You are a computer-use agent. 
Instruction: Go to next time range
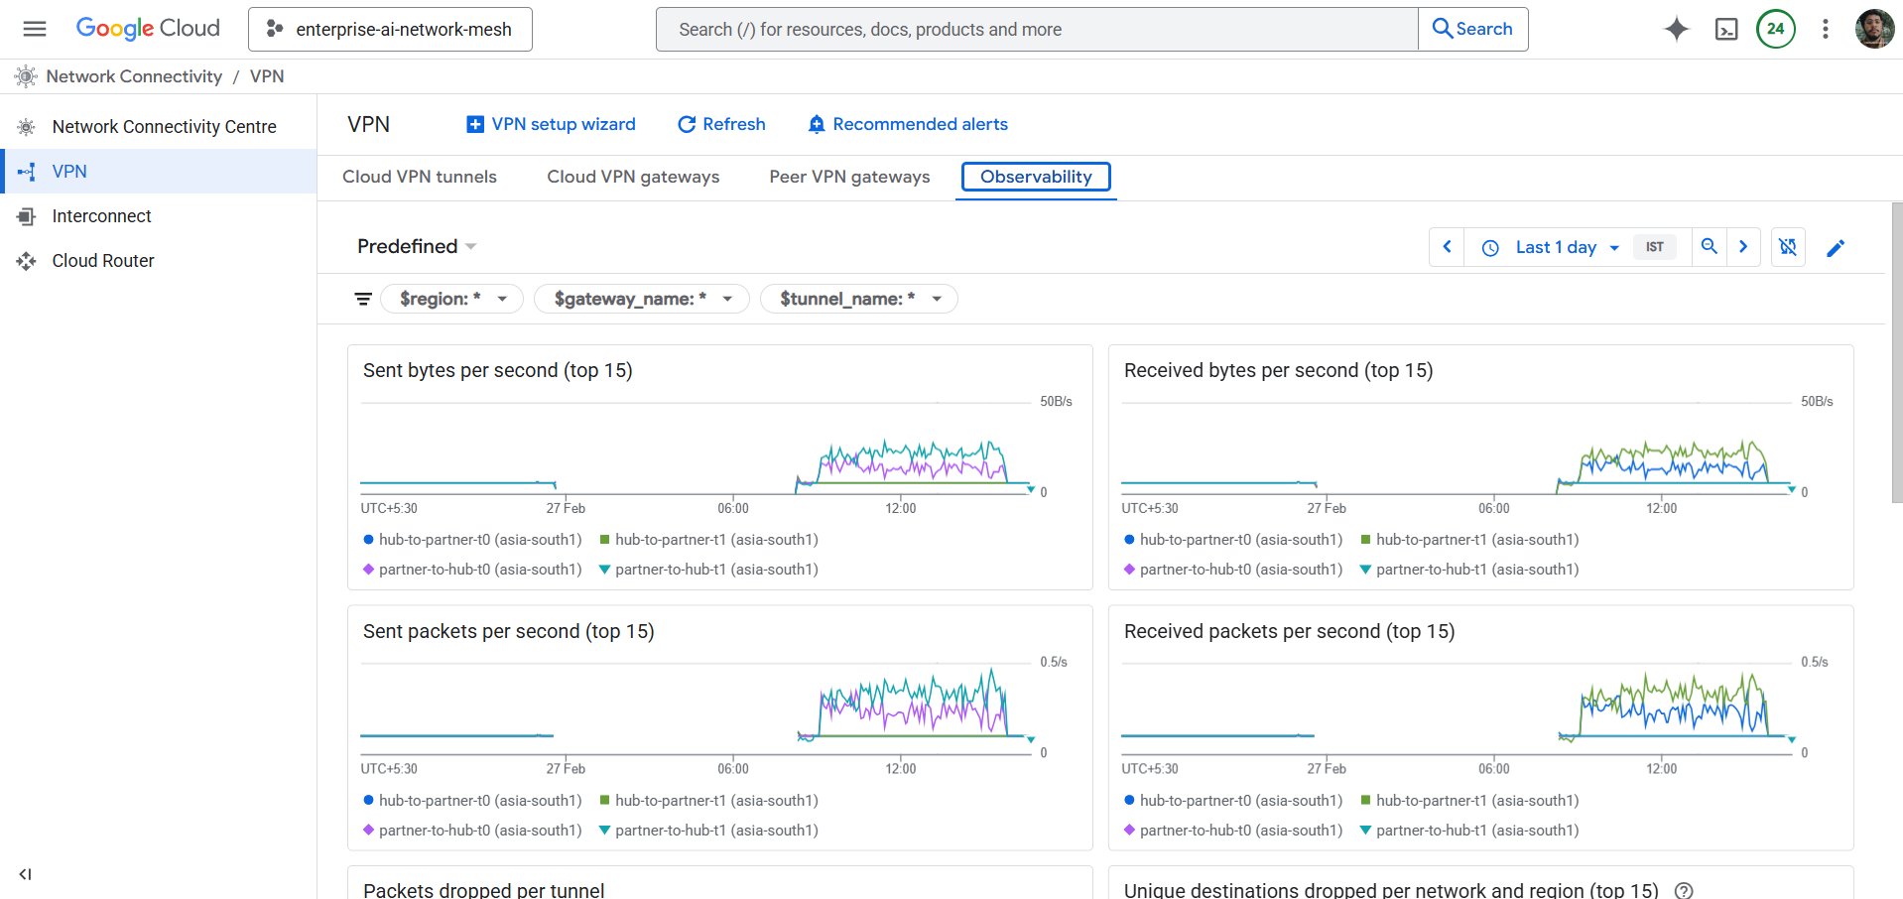pos(1743,247)
